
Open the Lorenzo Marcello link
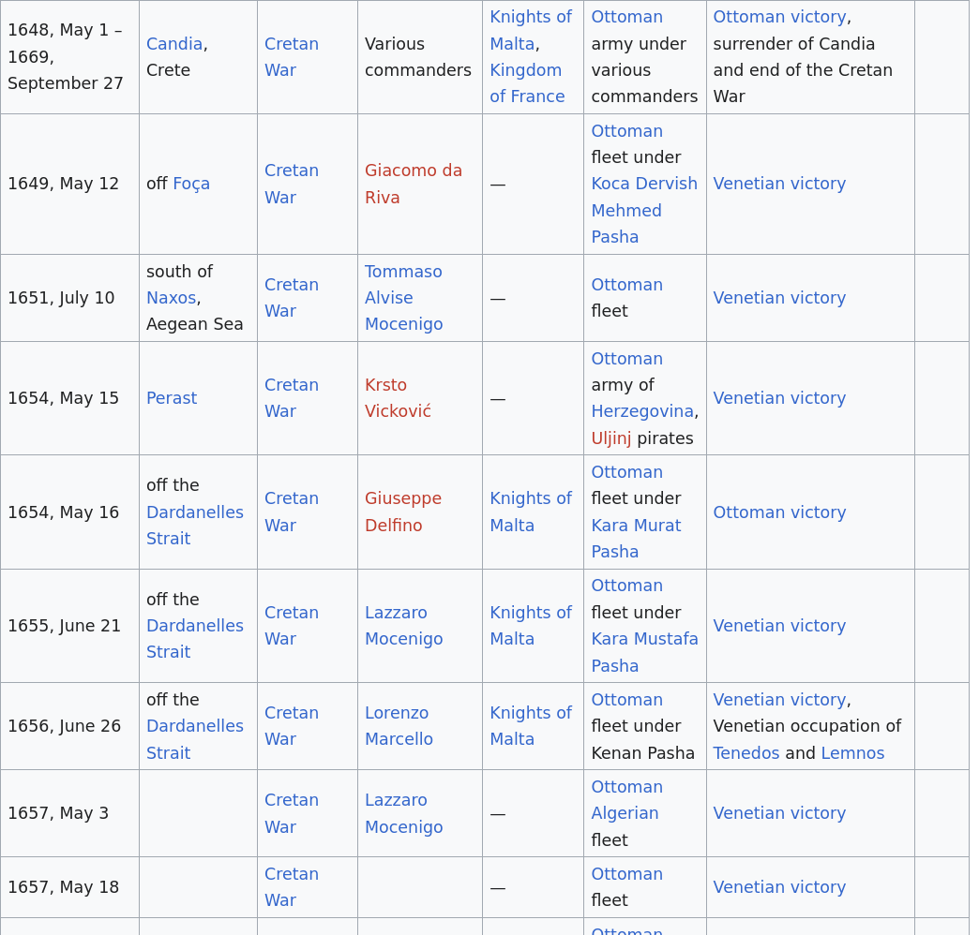(x=399, y=726)
